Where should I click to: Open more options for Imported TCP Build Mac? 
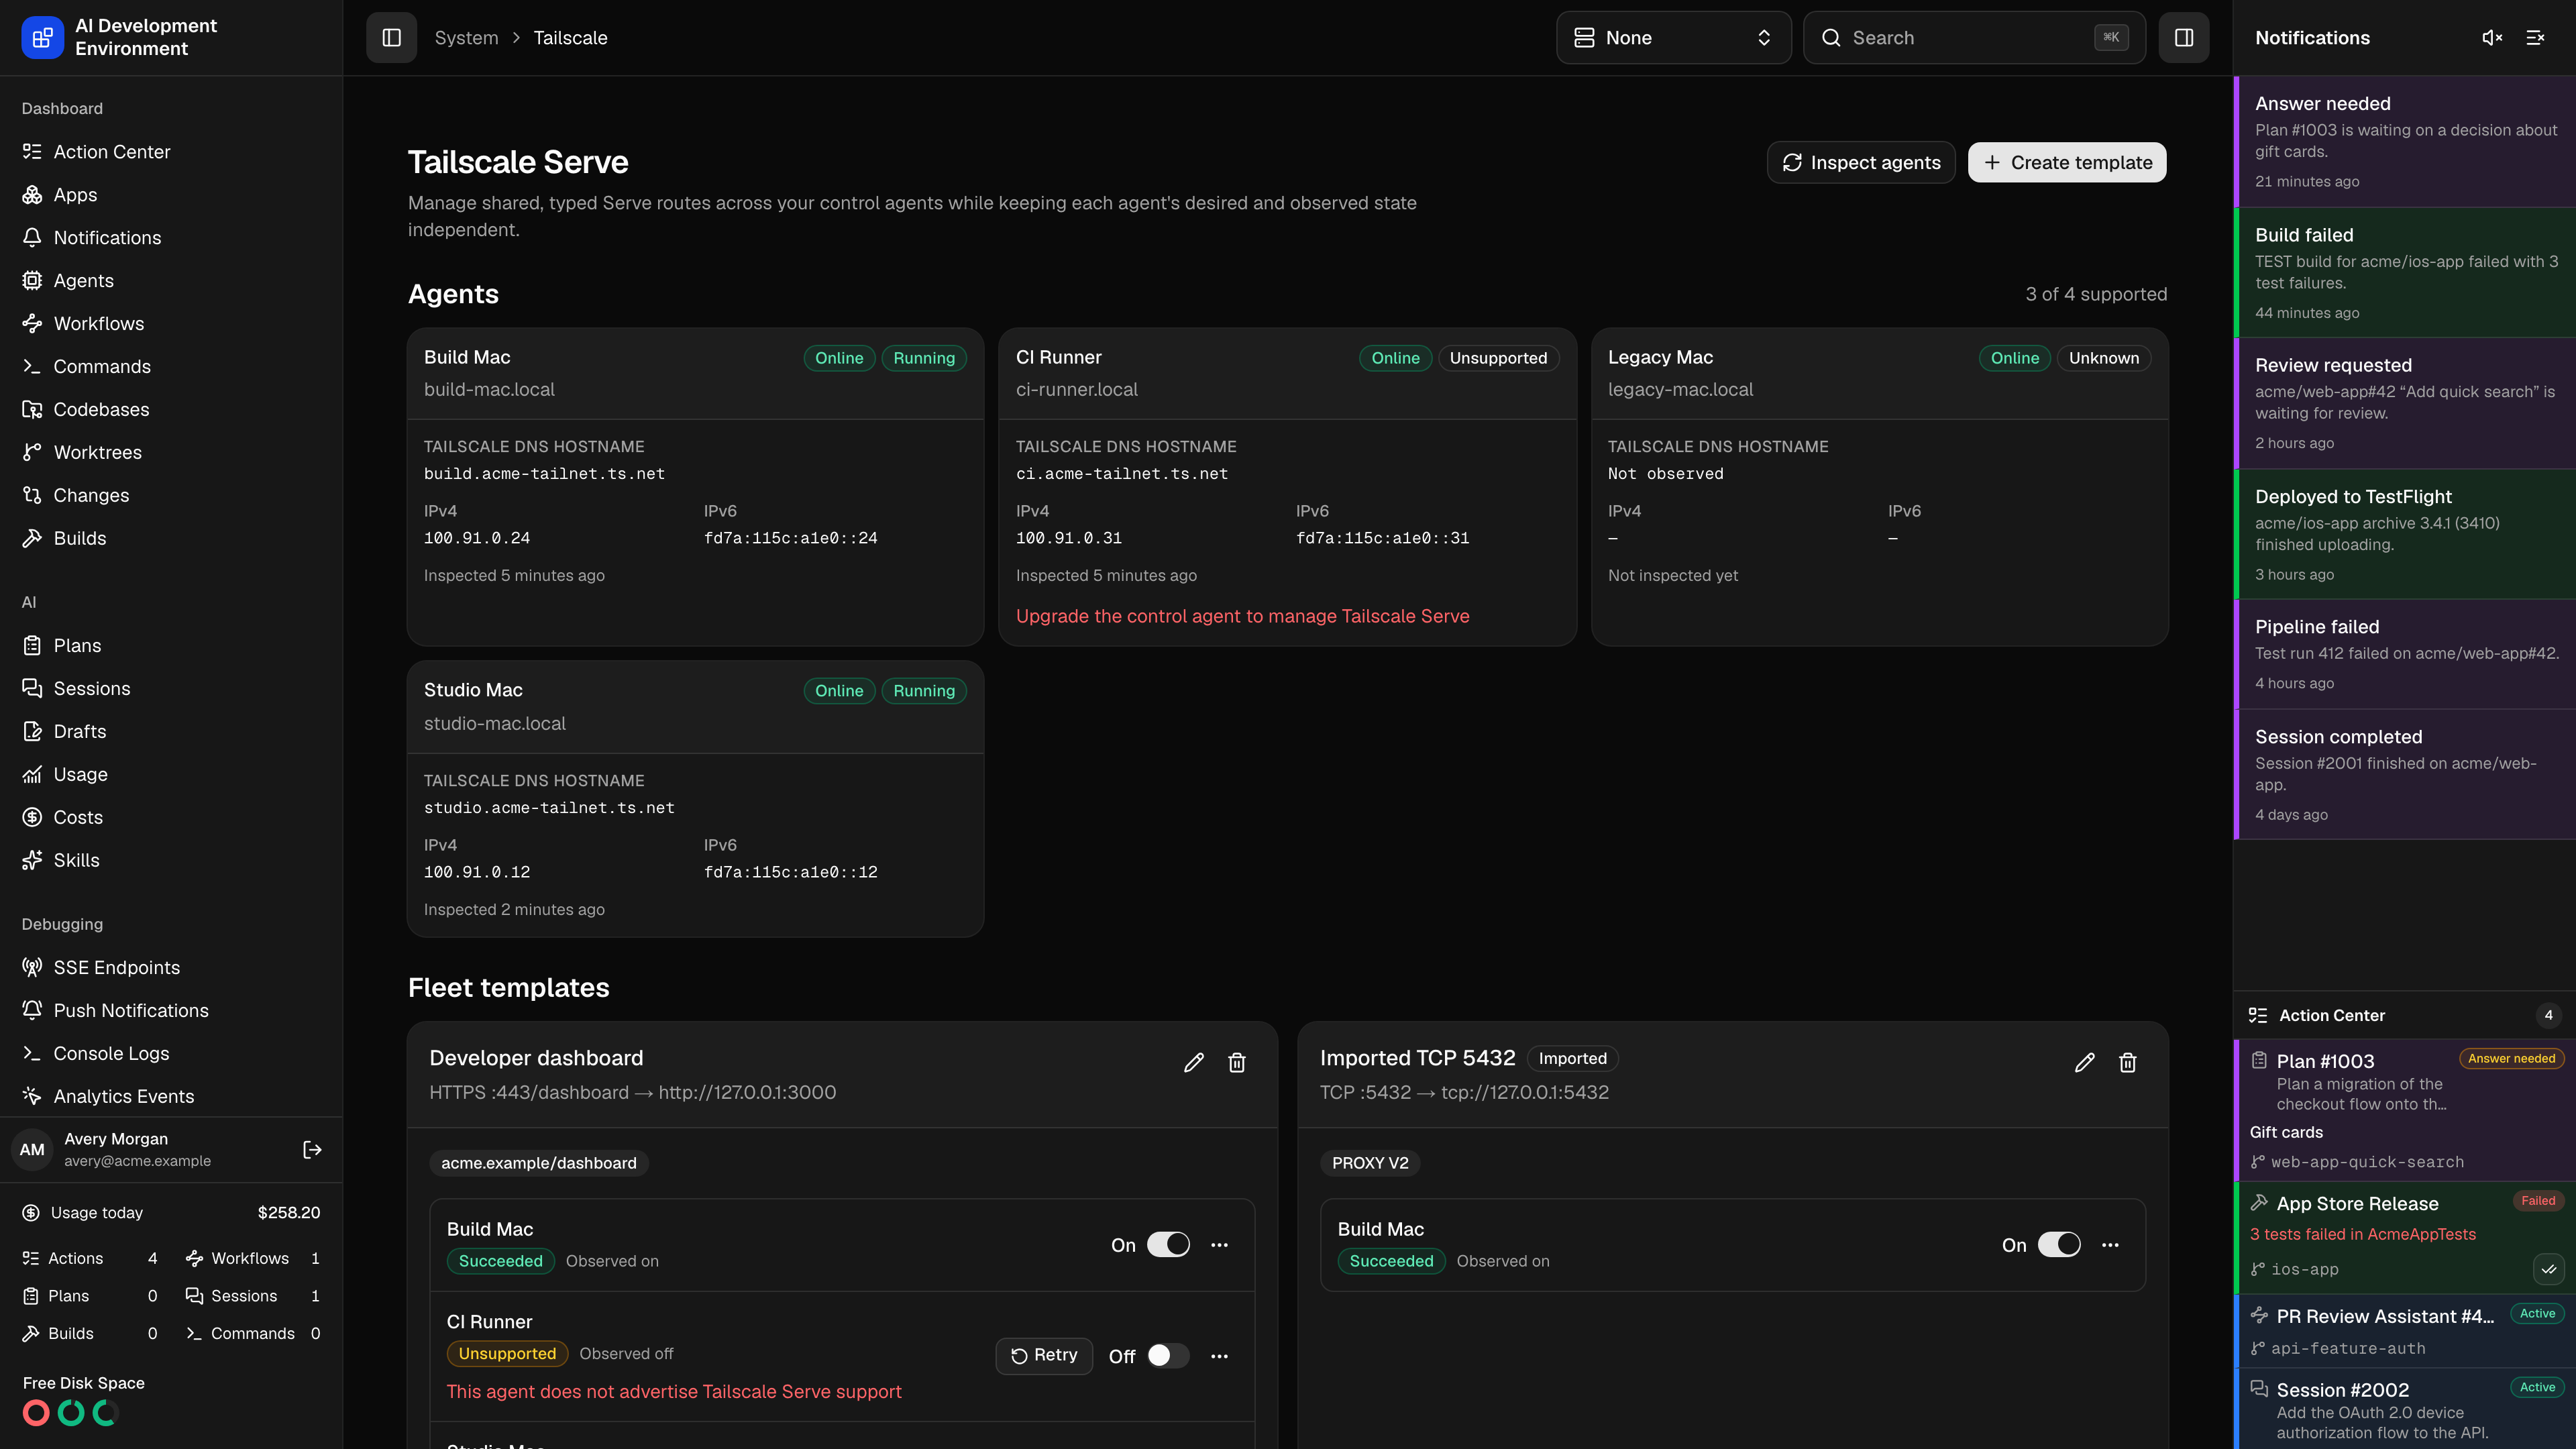point(2110,1245)
